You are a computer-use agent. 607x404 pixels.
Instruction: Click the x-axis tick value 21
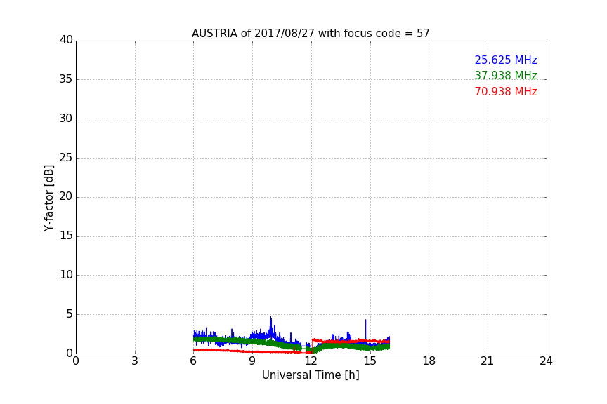click(488, 361)
